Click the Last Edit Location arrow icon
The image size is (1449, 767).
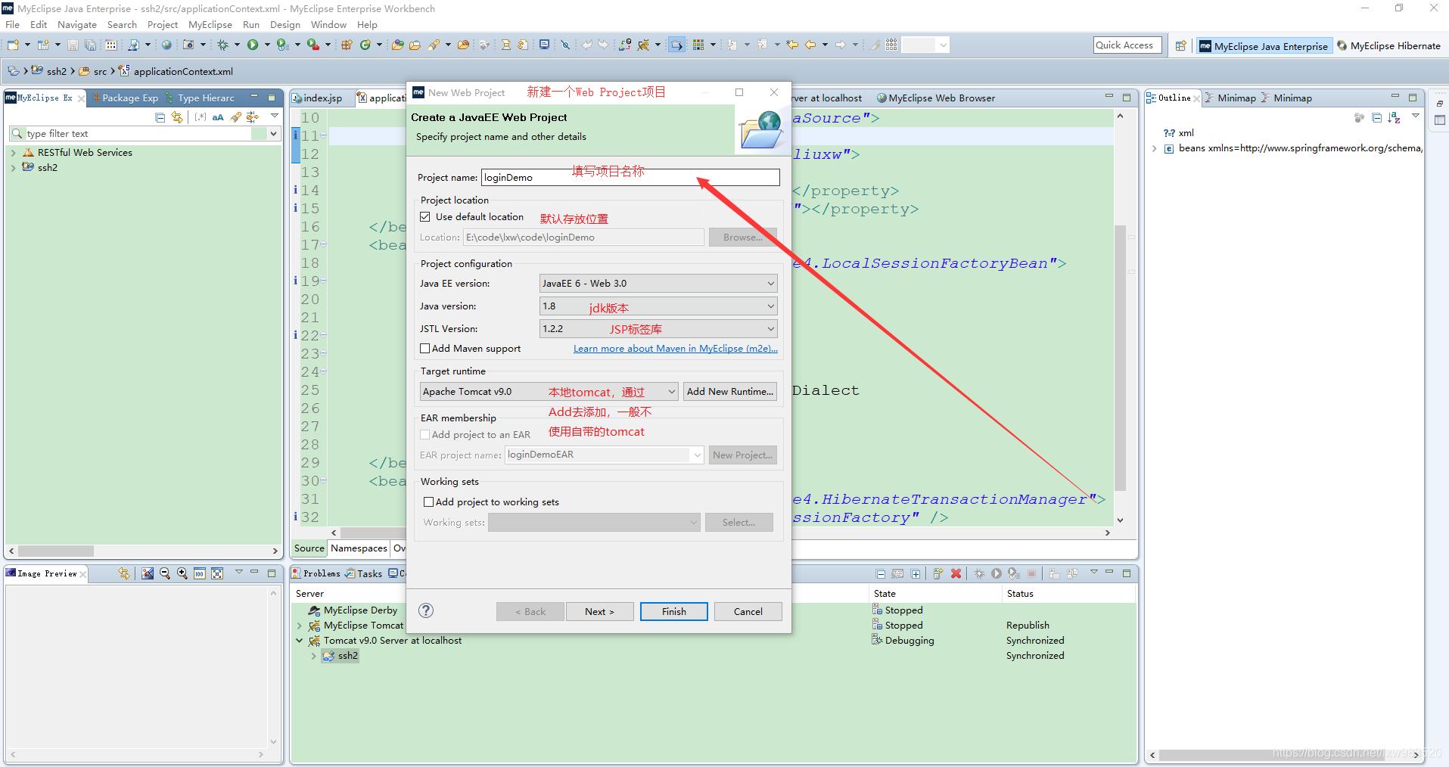(792, 45)
